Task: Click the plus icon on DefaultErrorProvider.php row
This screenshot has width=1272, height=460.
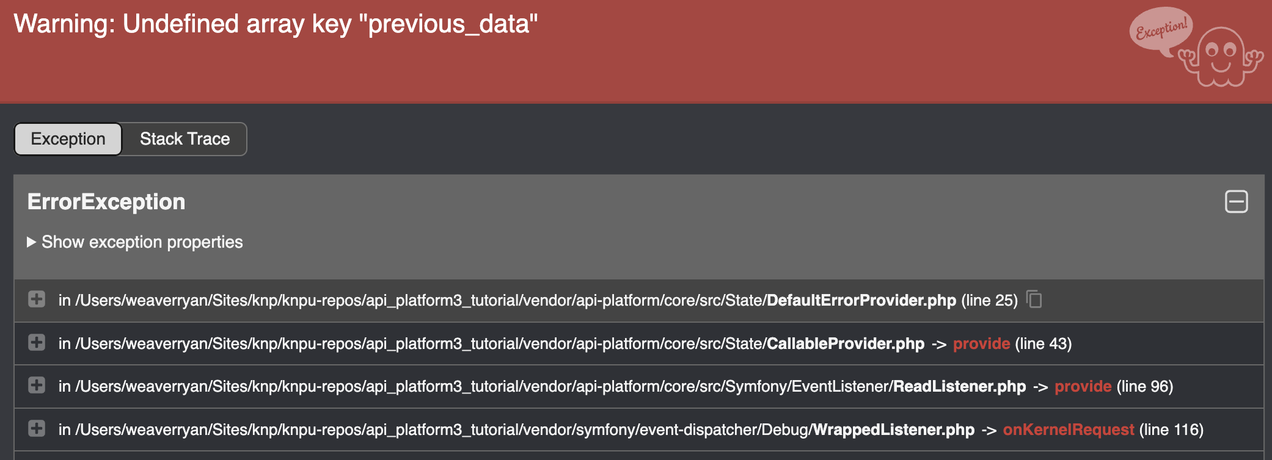Action: pos(38,300)
